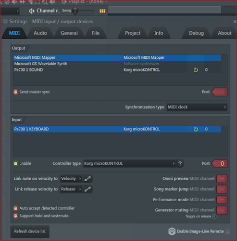Click Generator muting MIDI channel box
Image resolution: width=237 pixels, height=241 pixels.
tap(222, 210)
